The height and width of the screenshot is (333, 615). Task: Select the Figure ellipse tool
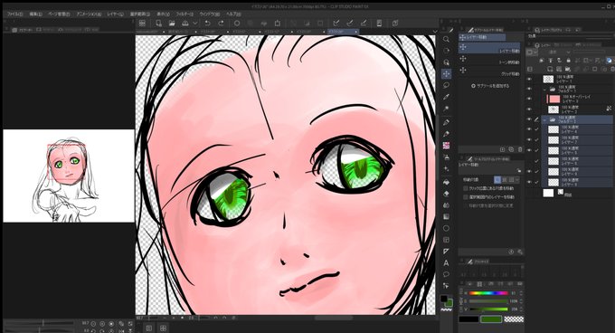[x=446, y=228]
